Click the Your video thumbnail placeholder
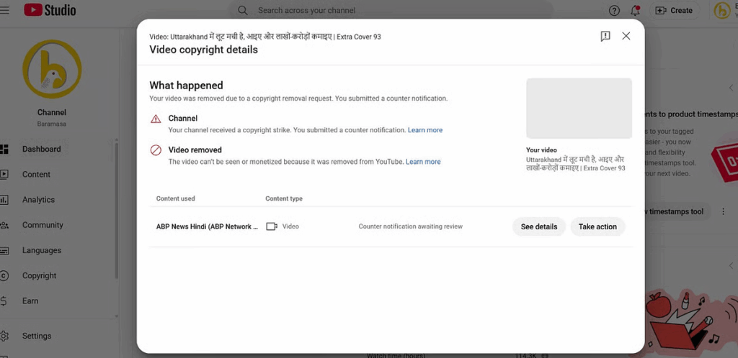 (579, 109)
